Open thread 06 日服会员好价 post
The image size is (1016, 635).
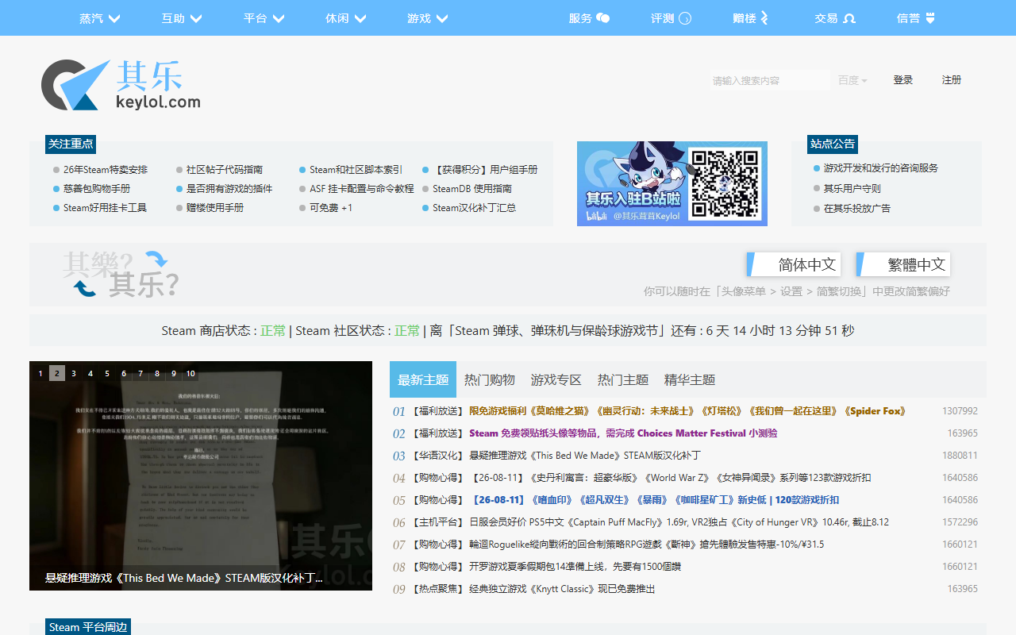679,522
